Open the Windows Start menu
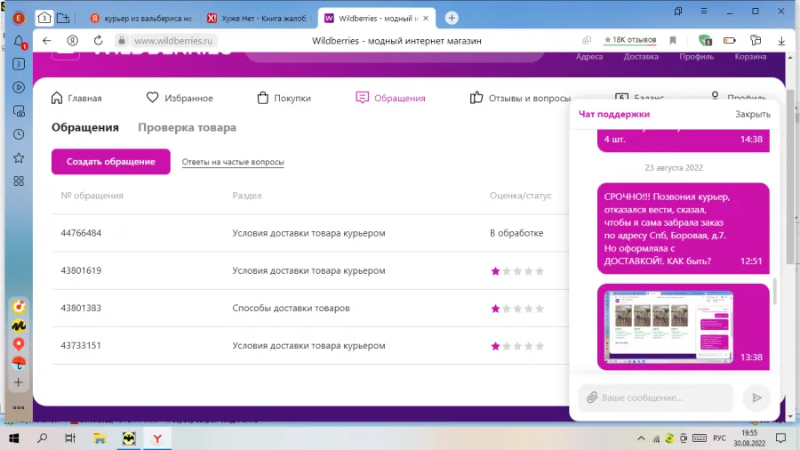 (x=14, y=438)
